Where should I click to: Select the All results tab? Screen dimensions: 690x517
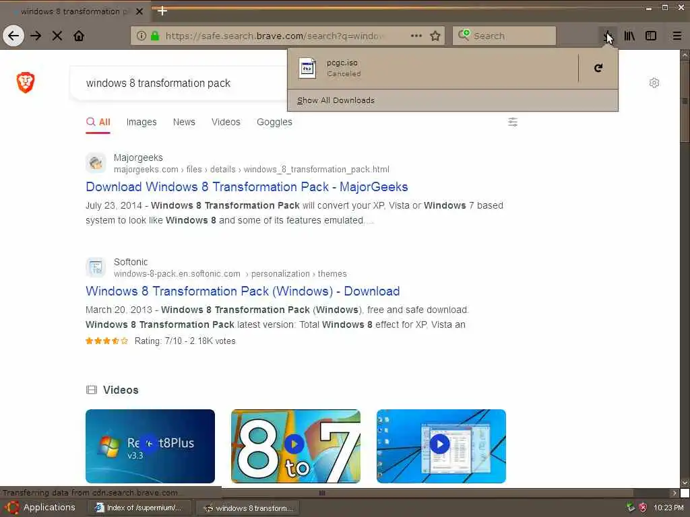(x=98, y=123)
